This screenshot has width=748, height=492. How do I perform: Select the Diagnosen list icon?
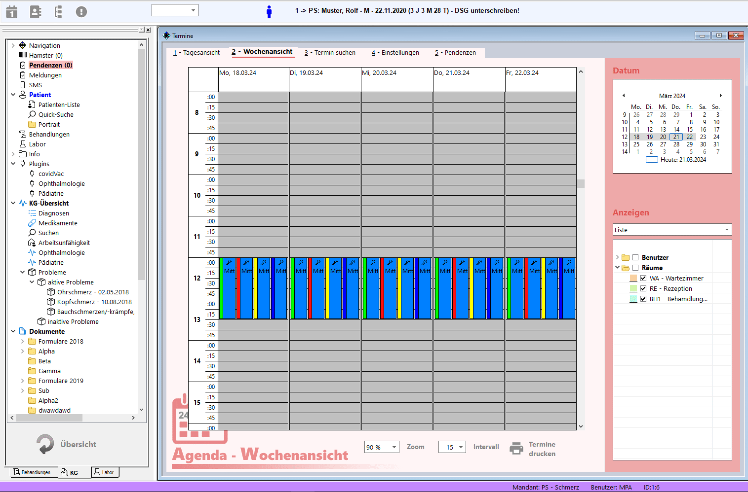tap(32, 213)
